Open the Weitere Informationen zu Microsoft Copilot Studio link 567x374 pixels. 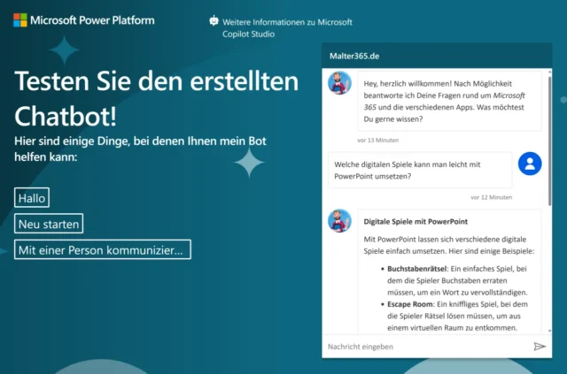(x=287, y=27)
